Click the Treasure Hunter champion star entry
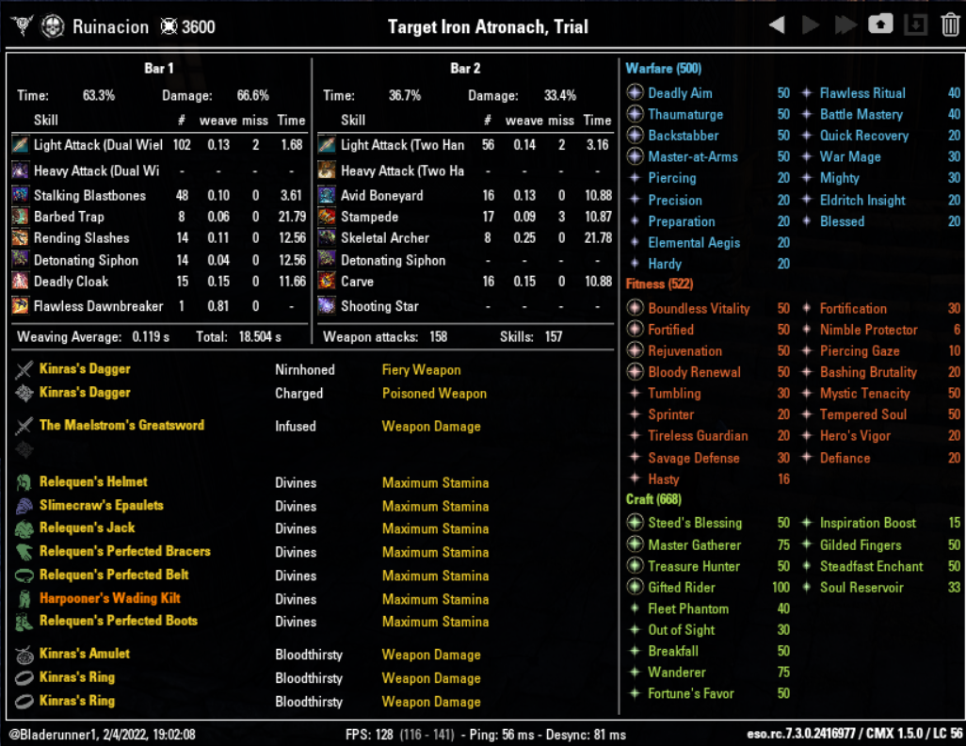This screenshot has width=966, height=746. tap(708, 566)
